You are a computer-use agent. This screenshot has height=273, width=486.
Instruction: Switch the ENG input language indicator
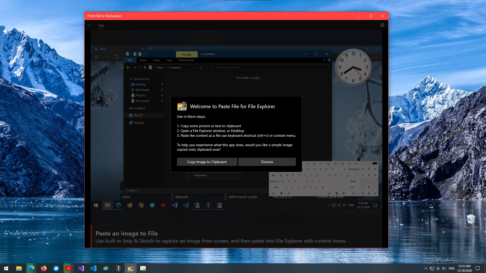point(452,268)
